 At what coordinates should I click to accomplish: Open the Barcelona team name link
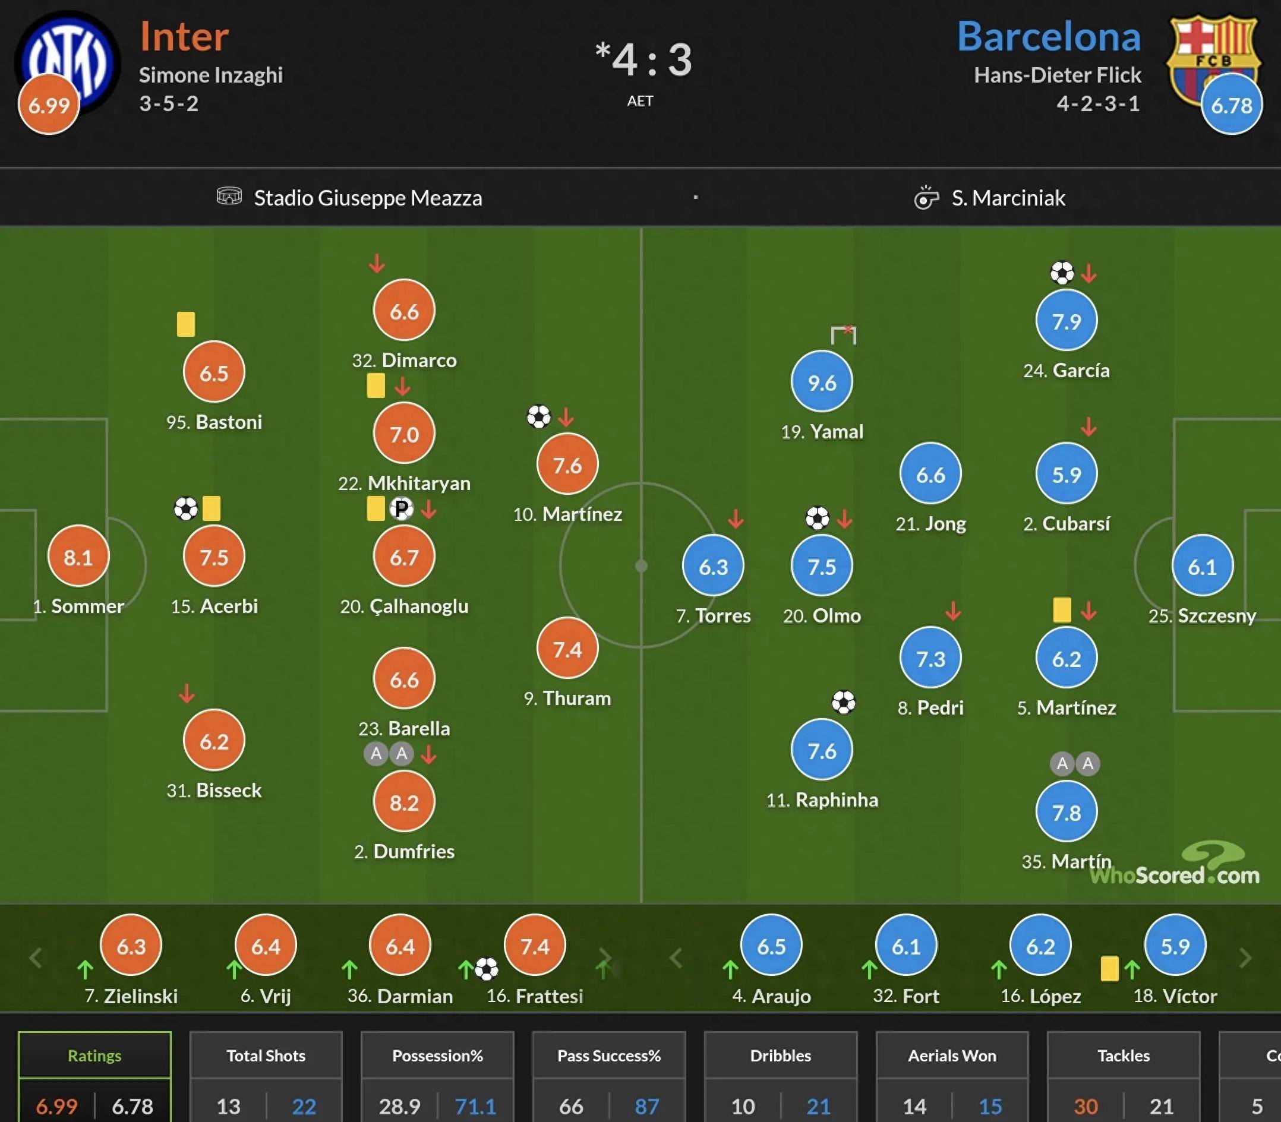[1049, 36]
